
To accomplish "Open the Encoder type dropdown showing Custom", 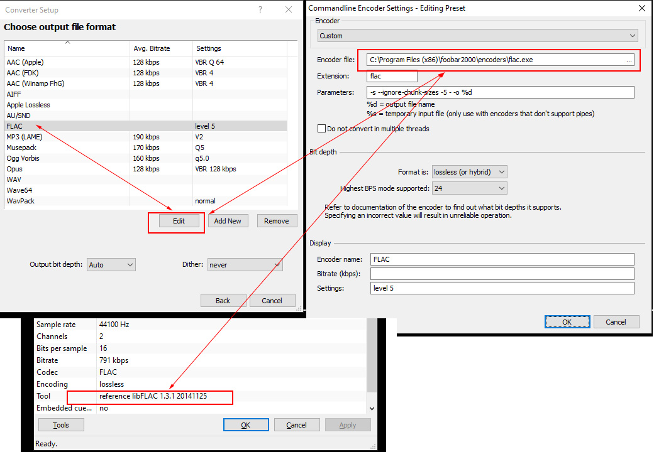I will [x=477, y=36].
